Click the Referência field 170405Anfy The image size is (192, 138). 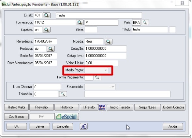tap(45, 42)
